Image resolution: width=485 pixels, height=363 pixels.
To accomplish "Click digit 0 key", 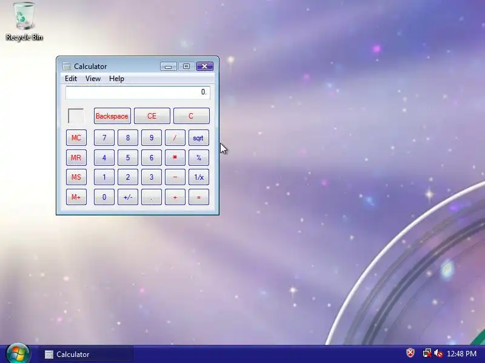I will pyautogui.click(x=104, y=197).
